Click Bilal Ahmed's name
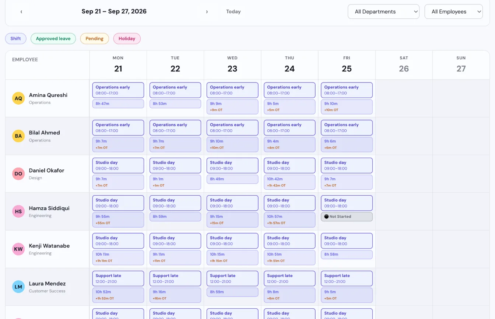The height and width of the screenshot is (319, 495). [x=44, y=133]
